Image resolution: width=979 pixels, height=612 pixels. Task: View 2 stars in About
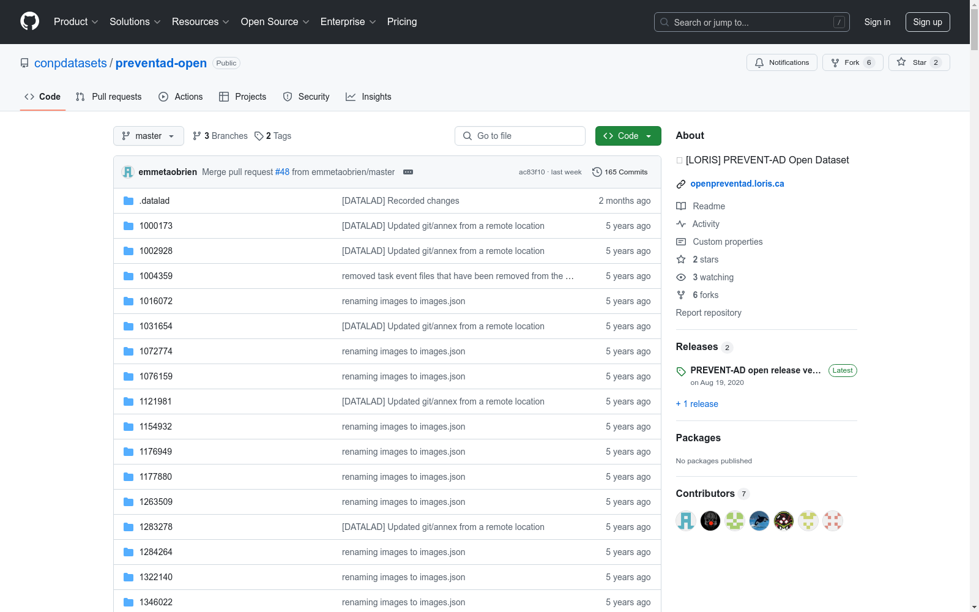[698, 259]
